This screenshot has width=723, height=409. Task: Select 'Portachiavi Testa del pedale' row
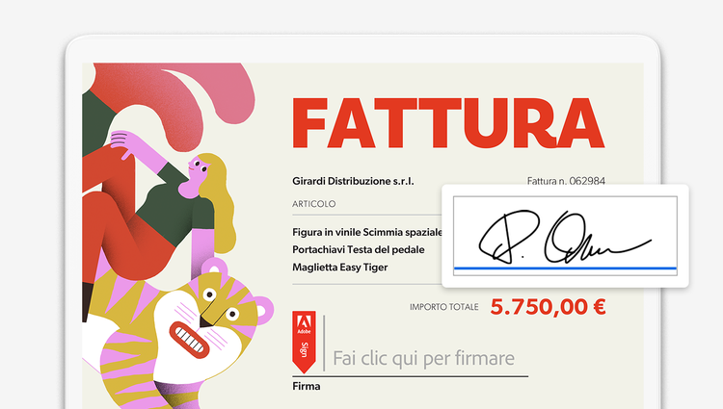point(359,250)
